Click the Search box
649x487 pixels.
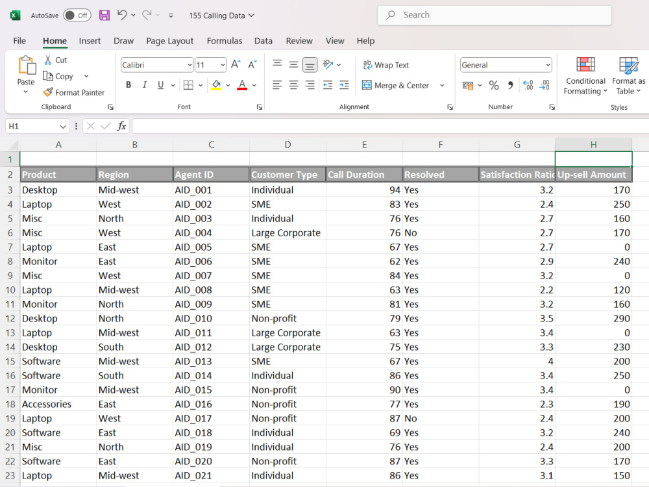click(494, 16)
